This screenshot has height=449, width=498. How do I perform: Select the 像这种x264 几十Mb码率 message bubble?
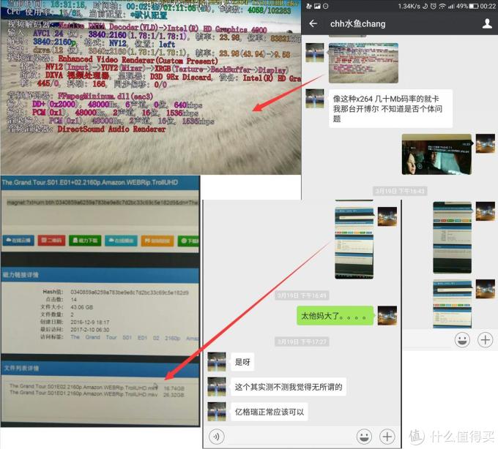[390, 109]
